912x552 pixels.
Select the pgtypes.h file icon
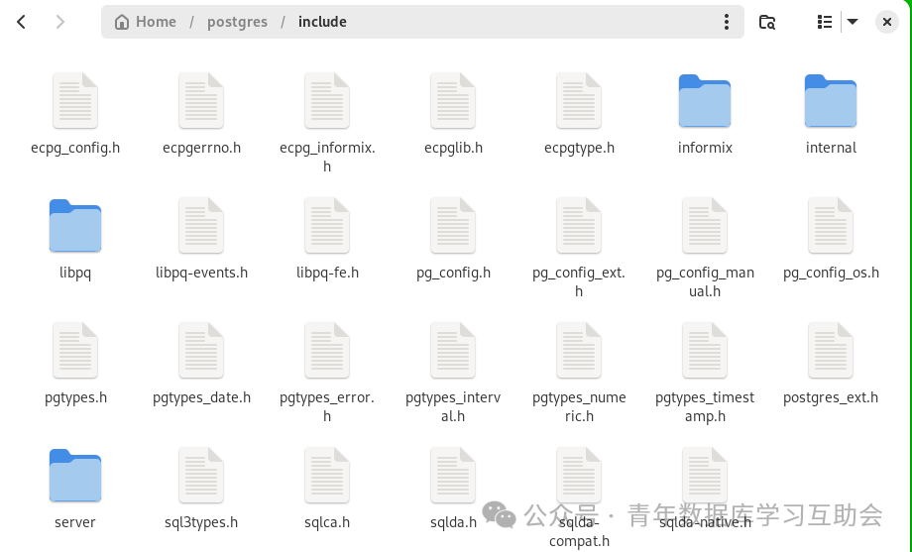[75, 350]
